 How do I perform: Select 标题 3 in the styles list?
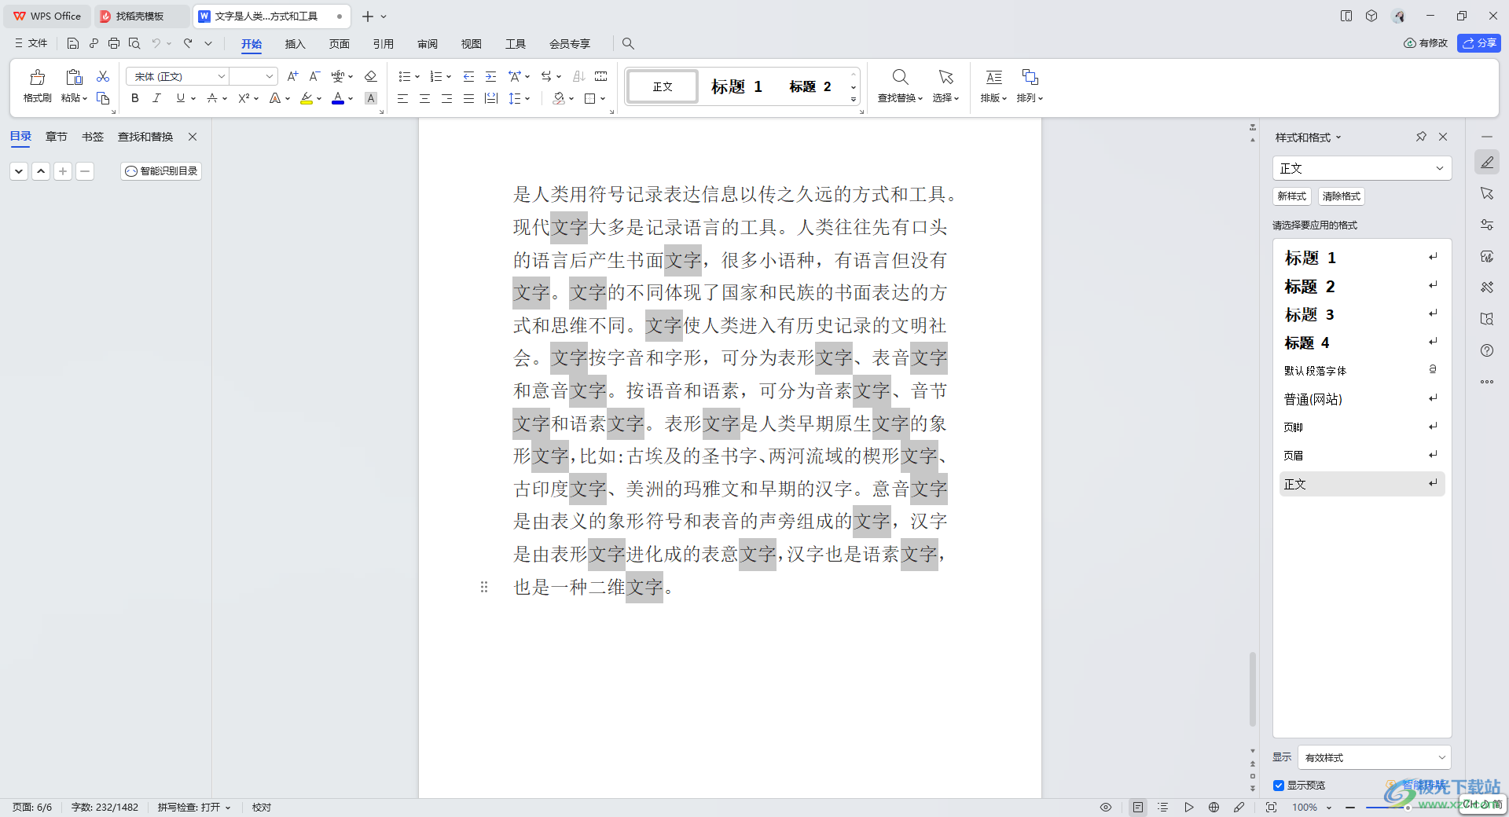(1362, 314)
